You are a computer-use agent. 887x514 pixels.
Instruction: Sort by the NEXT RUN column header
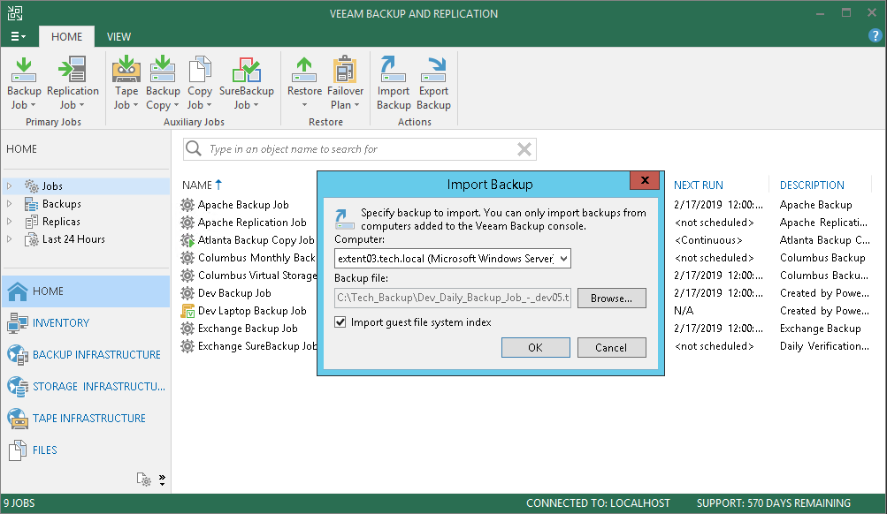point(698,185)
